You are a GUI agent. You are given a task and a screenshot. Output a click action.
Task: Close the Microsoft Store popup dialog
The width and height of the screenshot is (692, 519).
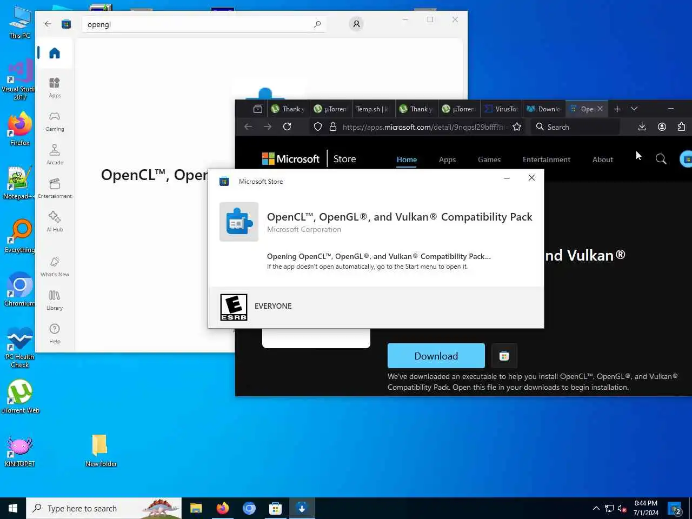531,177
